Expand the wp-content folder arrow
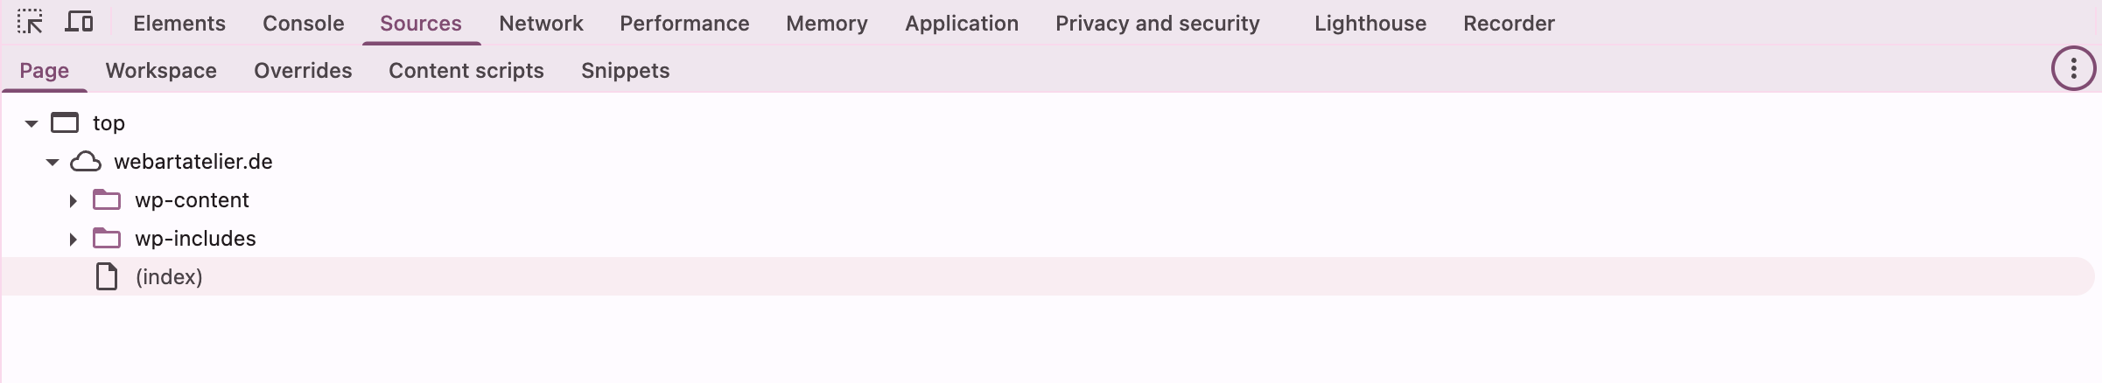Viewport: 2102px width, 383px height. pos(74,200)
